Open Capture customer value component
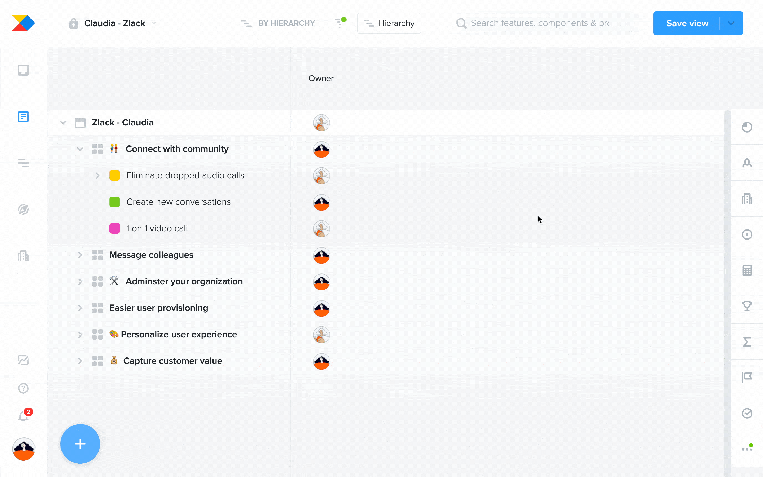This screenshot has height=477, width=763. (x=173, y=361)
